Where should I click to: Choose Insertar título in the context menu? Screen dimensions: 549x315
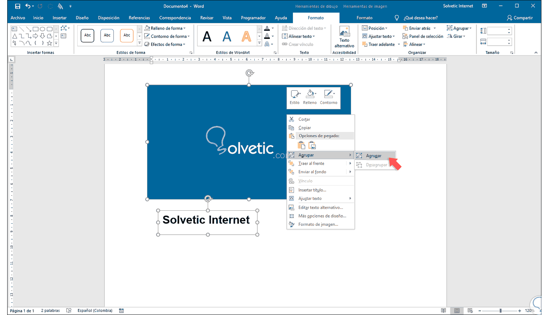click(321, 190)
